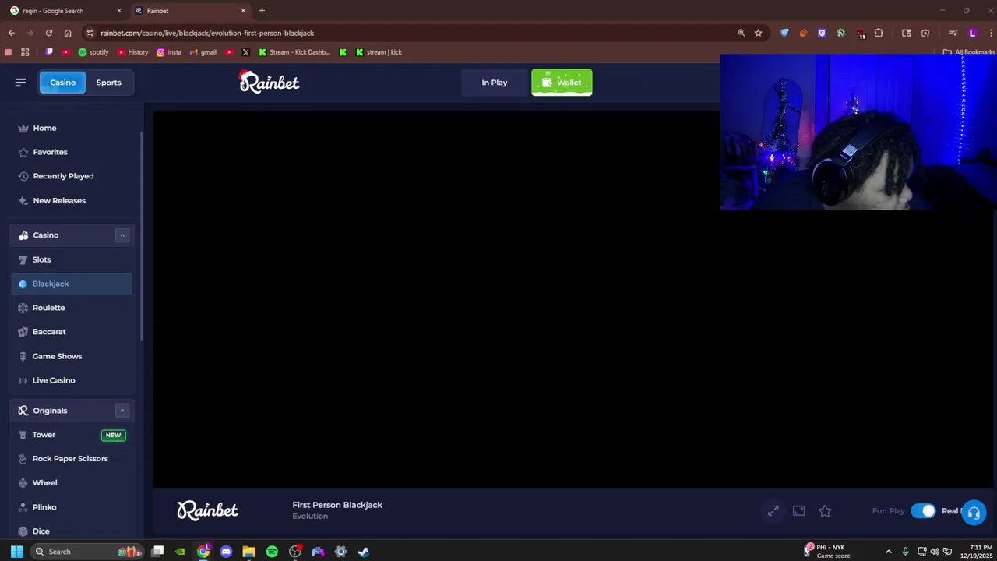Viewport: 997px width, 561px height.
Task: Add First Person Blackjack to favorites
Action: click(825, 511)
